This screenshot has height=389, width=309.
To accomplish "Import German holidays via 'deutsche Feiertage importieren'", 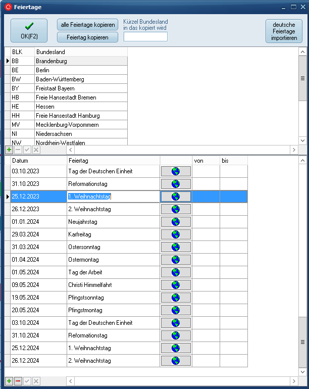I will click(x=283, y=31).
